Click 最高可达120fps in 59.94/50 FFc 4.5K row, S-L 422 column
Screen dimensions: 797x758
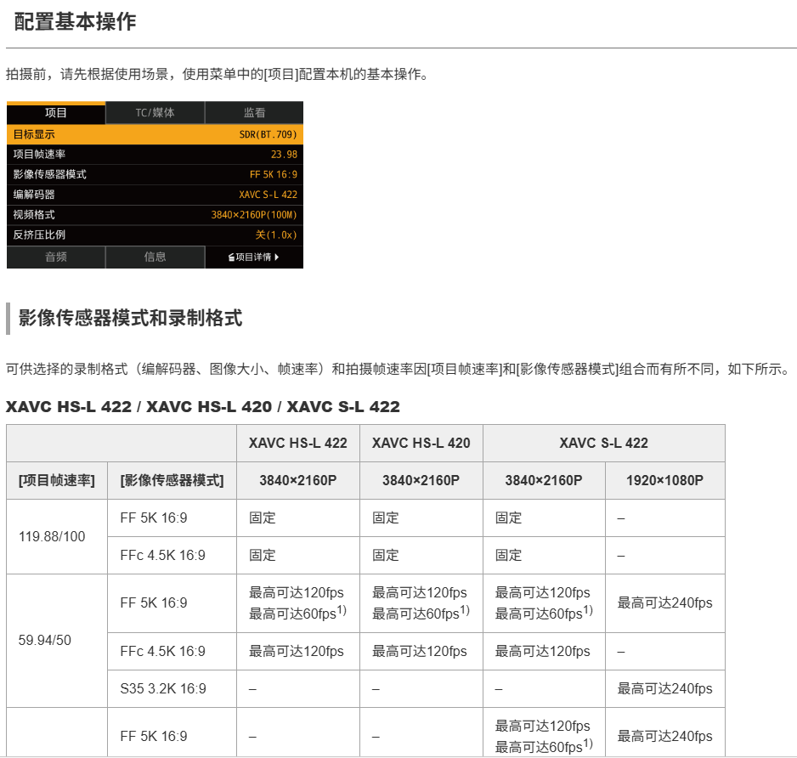click(x=544, y=652)
